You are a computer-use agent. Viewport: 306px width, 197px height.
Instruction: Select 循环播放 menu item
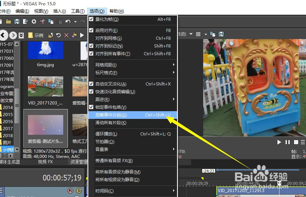[133, 134]
